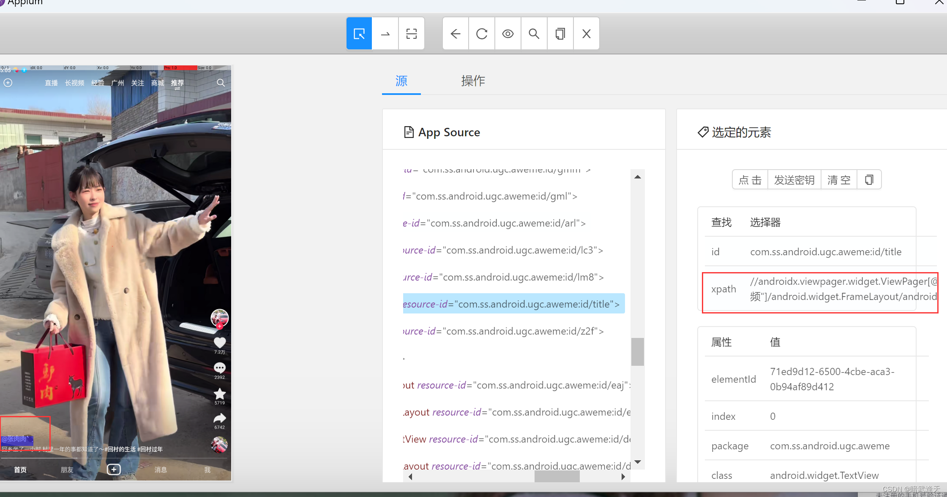Switch to the 操作 tab

(473, 81)
